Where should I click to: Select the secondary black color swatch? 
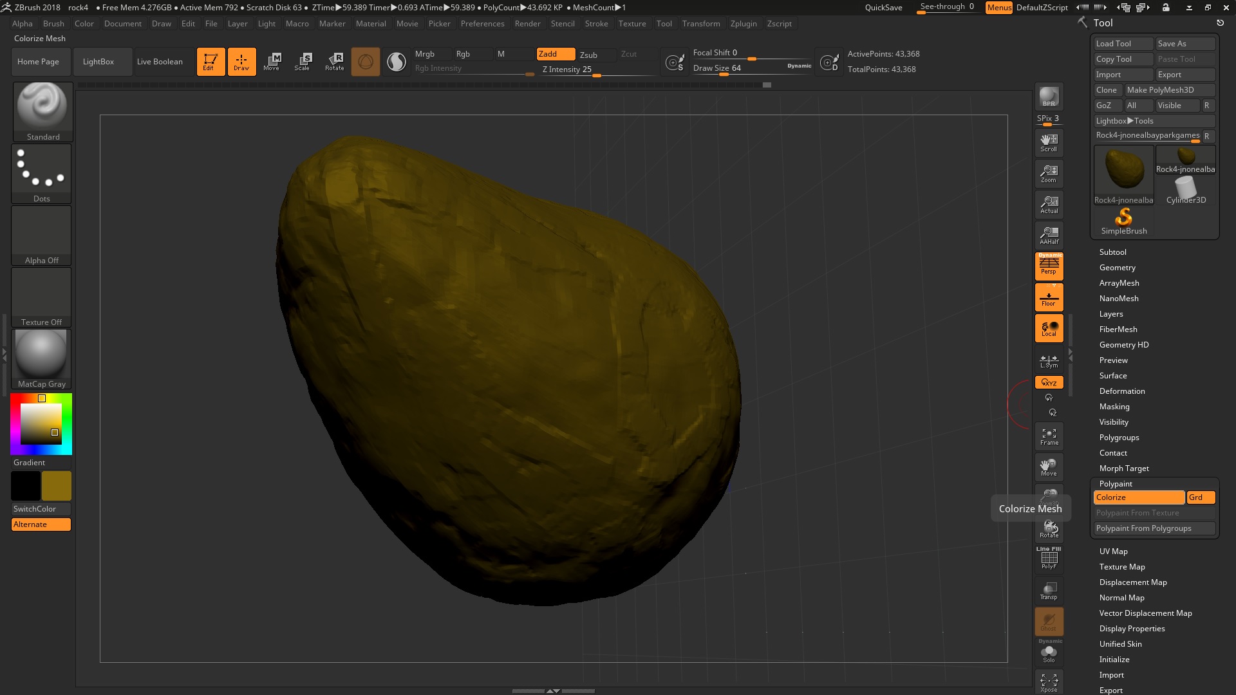point(26,486)
